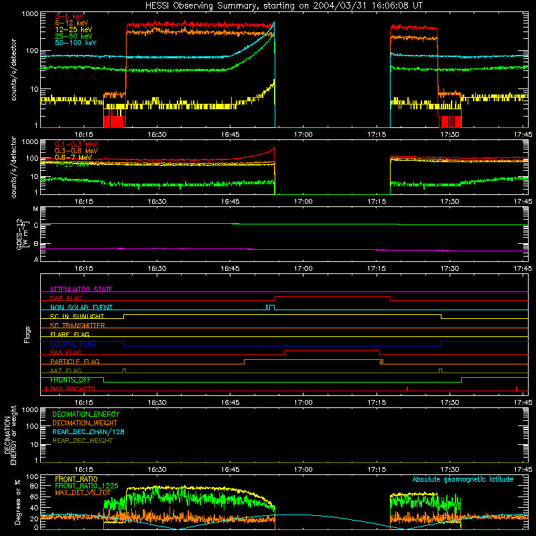This screenshot has height=536, width=536.
Task: Click the 0.8-7 MeV legend entry
Action: [x=73, y=157]
